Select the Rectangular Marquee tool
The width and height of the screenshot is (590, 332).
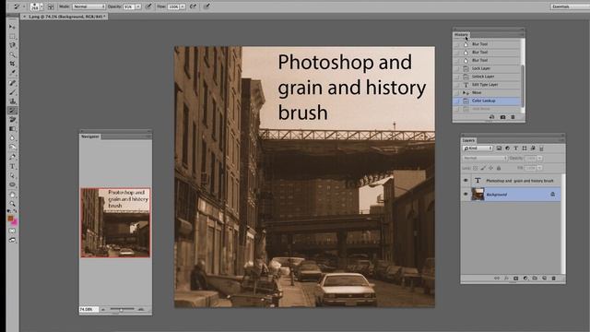[x=12, y=36]
